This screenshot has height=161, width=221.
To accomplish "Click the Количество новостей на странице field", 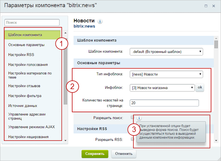I will coord(164,103).
